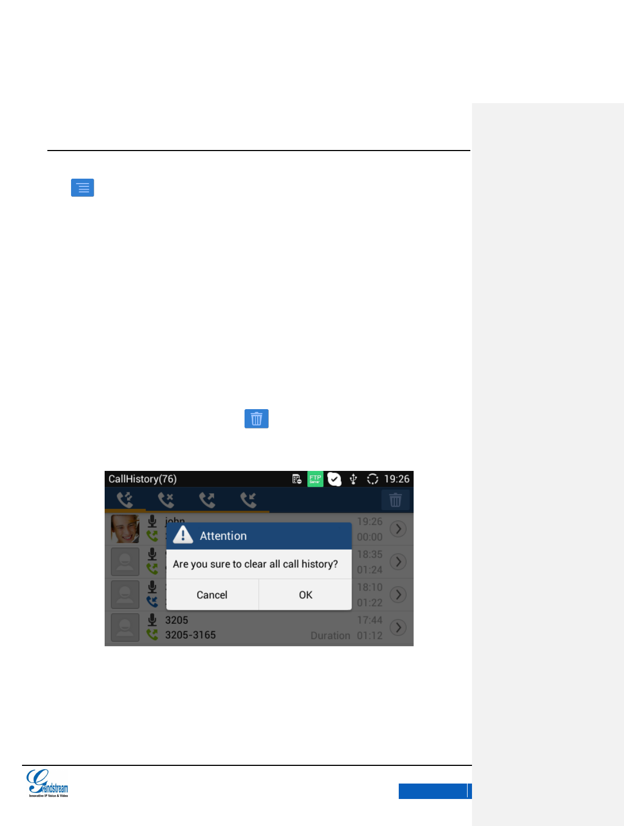Screen dimensions: 624x826
Task: Click the microphone icon in john's row
Action: tap(153, 521)
